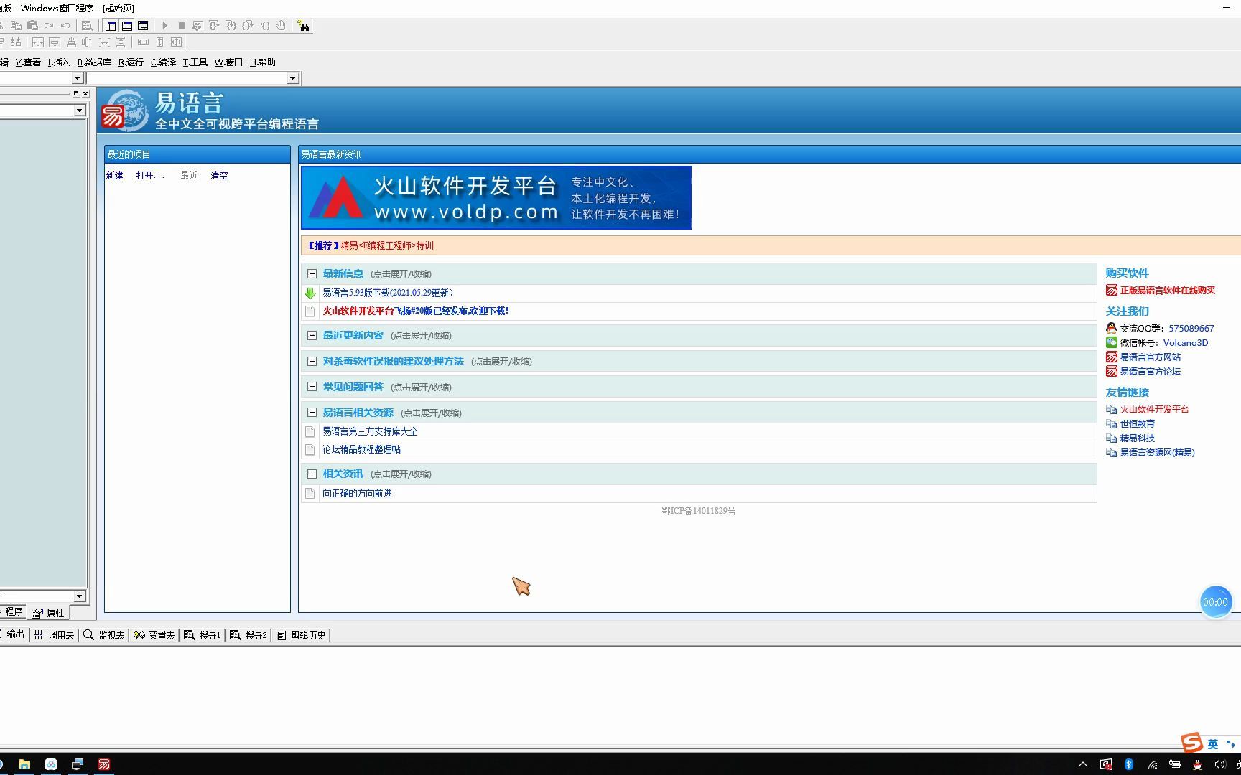Click the center-vertically alignment icon
This screenshot has height=775, width=1241.
55,42
